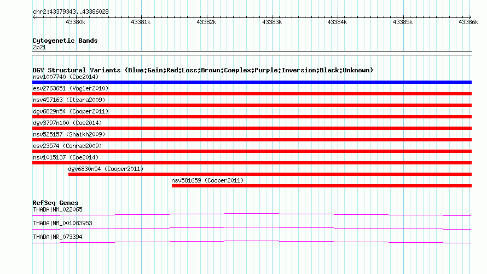Open variant label esv2763651 (Vogler2010)
Image resolution: width=487 pixels, height=274 pixels.
click(x=71, y=88)
